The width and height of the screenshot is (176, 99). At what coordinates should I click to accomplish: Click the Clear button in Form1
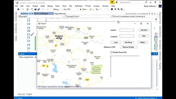pyautogui.click(x=144, y=36)
